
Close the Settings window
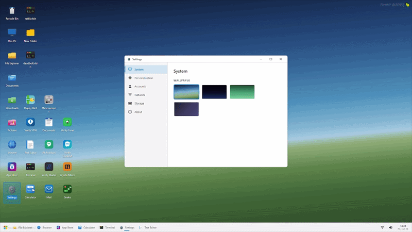[281, 59]
